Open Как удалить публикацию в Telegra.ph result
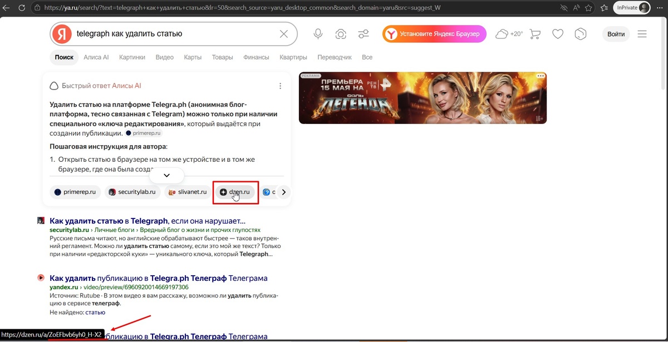Viewport: 668px width, 342px height. click(159, 277)
